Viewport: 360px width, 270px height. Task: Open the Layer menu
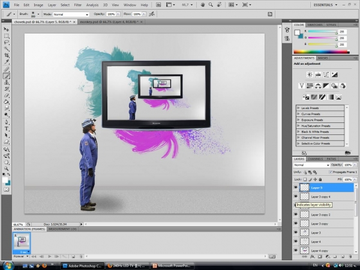point(52,5)
